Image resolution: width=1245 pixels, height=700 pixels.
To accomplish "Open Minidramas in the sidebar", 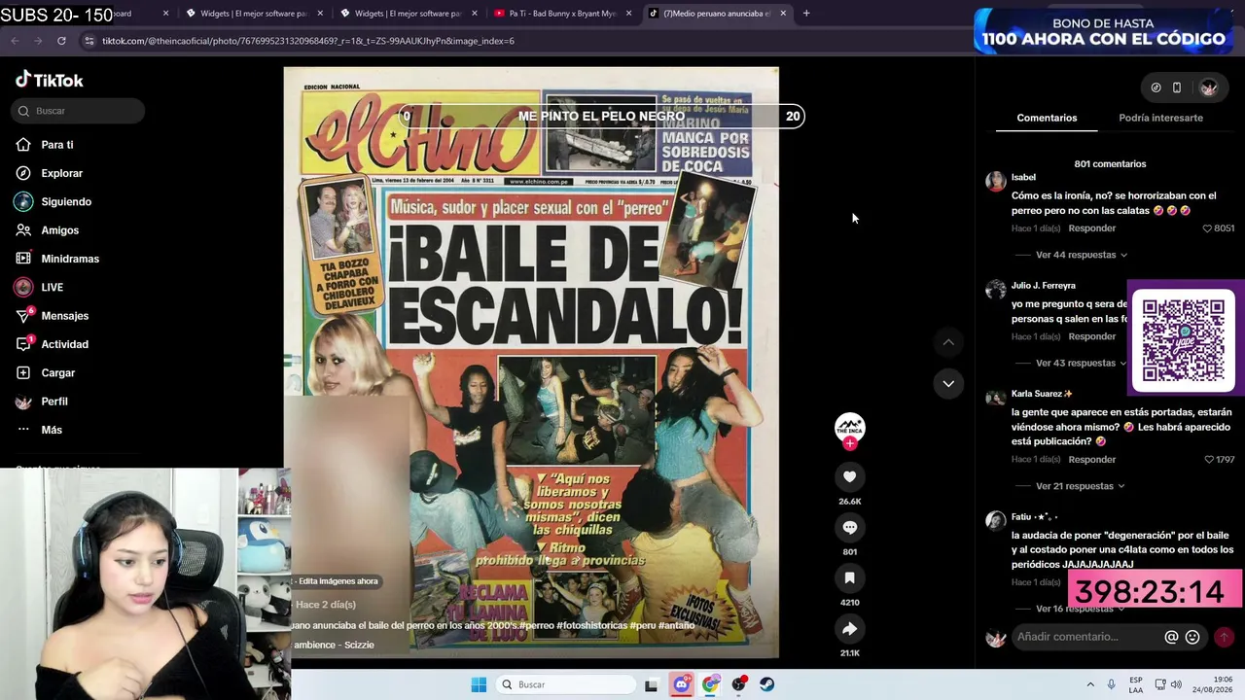I will point(70,259).
